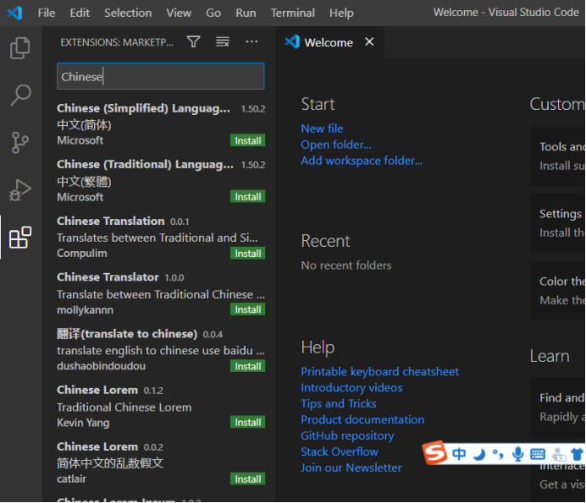The image size is (586, 503).
Task: Open the View menu
Action: coord(179,13)
